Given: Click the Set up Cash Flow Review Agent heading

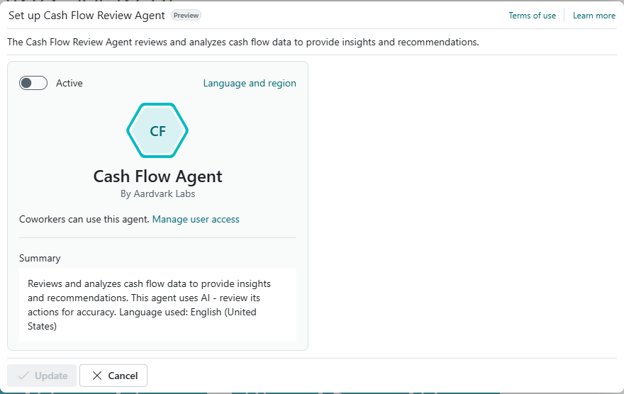Looking at the screenshot, I should pyautogui.click(x=87, y=15).
